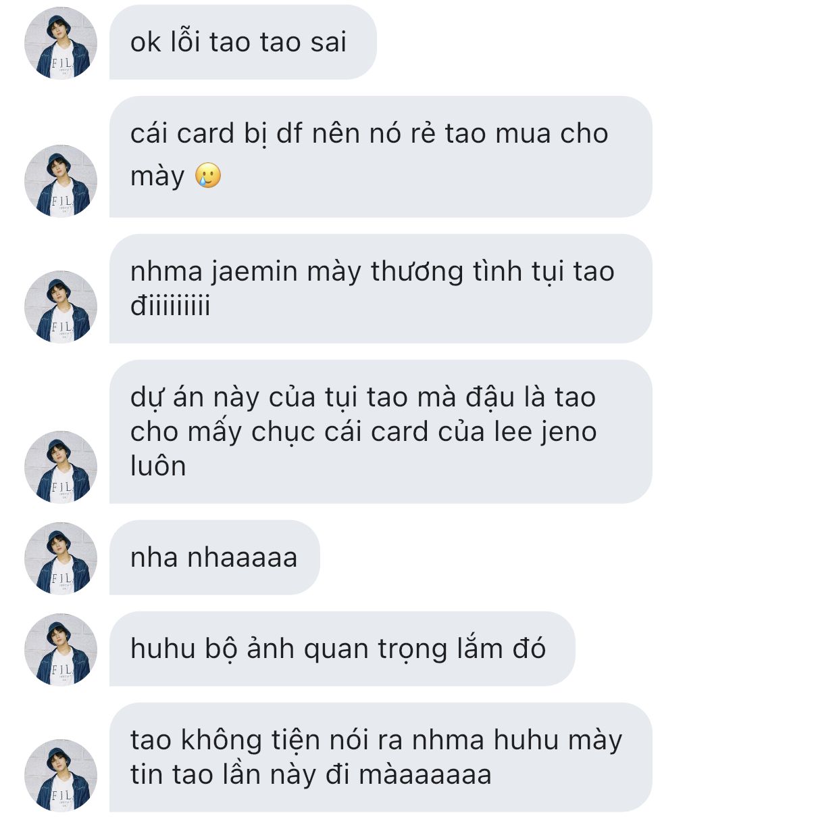839x821 pixels.
Task: Select message 'nhma jaemin mày thương tình tụi tao'
Action: coord(380,289)
